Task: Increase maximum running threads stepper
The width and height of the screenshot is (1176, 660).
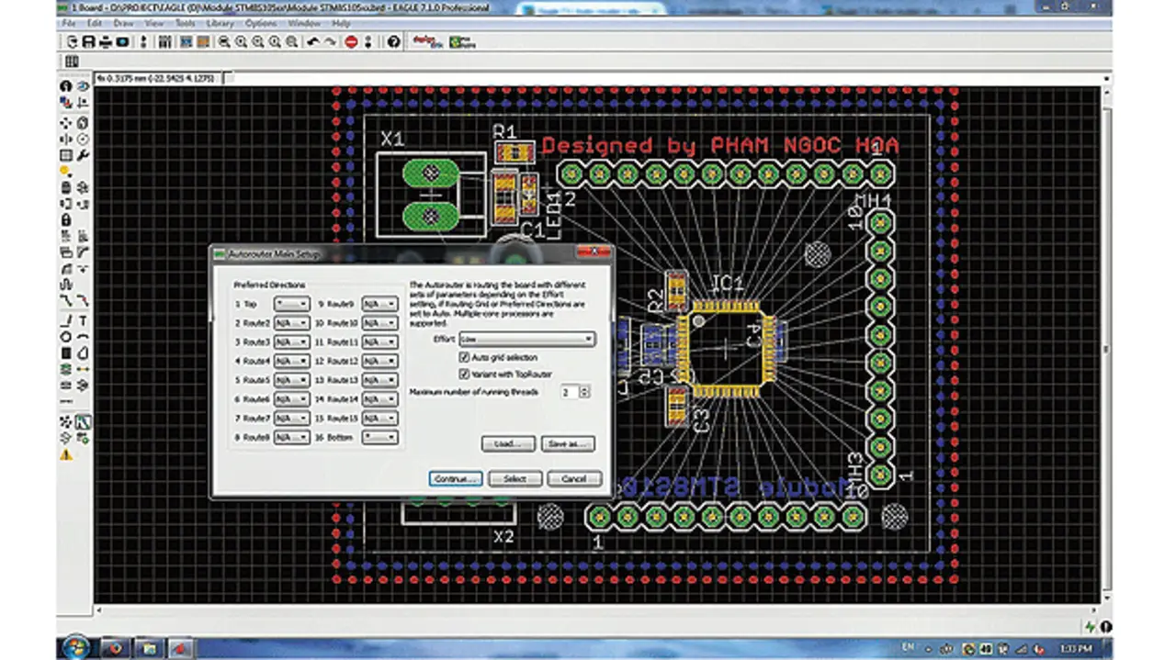Action: point(585,388)
